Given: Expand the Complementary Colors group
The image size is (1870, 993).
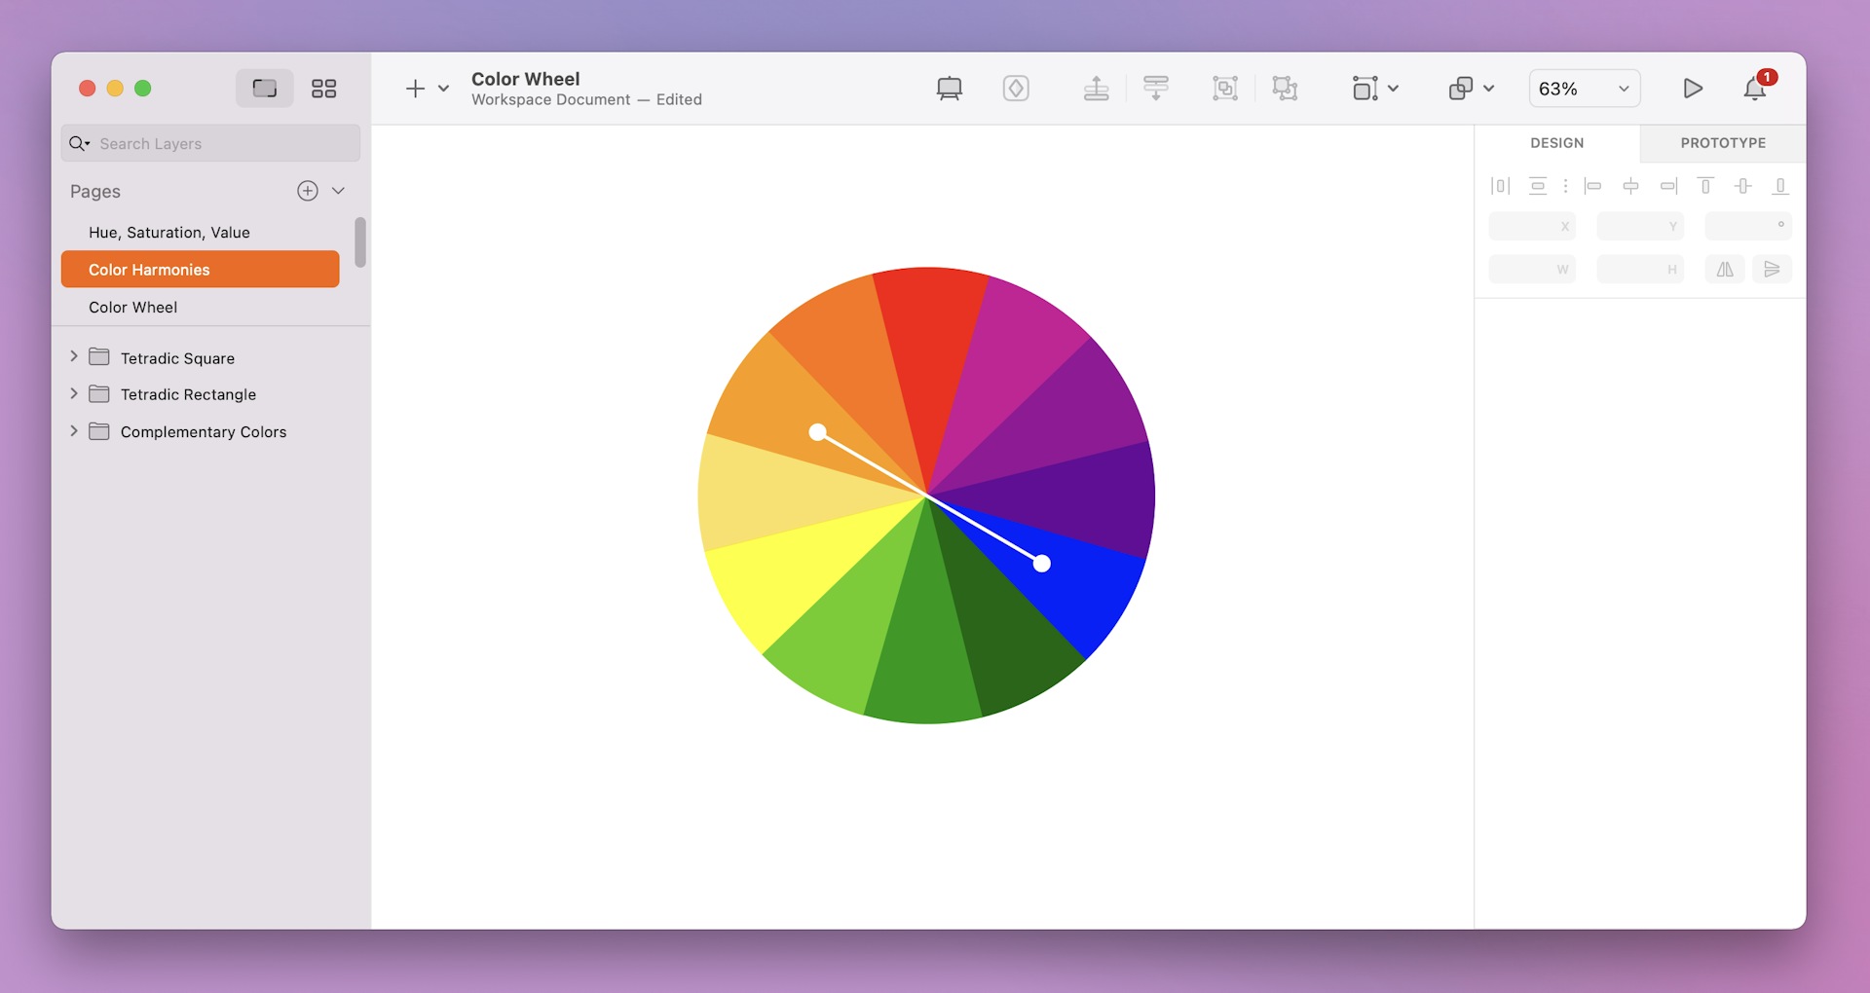Looking at the screenshot, I should click(x=73, y=430).
